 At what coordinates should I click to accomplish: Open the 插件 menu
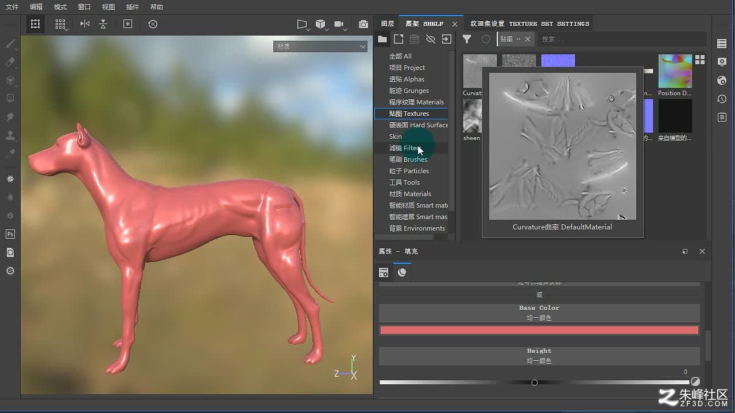click(133, 7)
